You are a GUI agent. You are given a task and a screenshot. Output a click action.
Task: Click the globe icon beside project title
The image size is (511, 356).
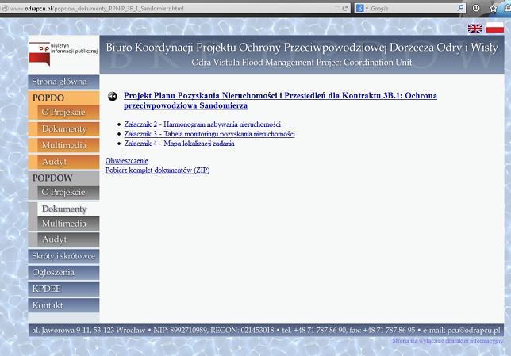(x=113, y=96)
